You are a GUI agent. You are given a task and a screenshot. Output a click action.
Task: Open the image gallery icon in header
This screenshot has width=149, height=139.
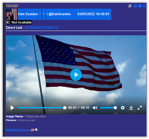[x=135, y=6]
